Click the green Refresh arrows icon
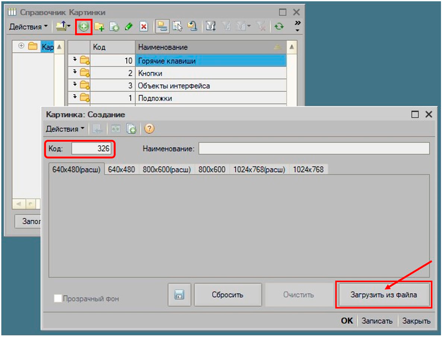 tap(279, 27)
